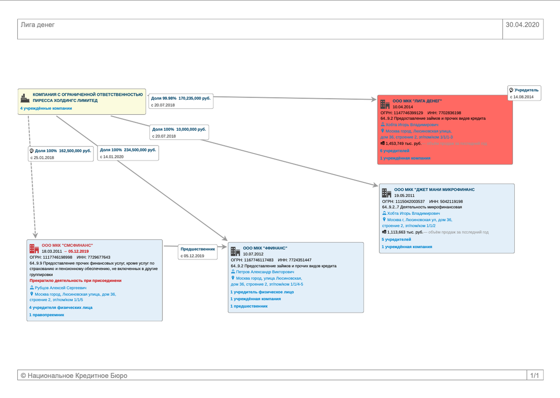Click the date "с 05.12.2019" under Предшественник
Viewport: 560px width, 398px height.
(x=193, y=256)
